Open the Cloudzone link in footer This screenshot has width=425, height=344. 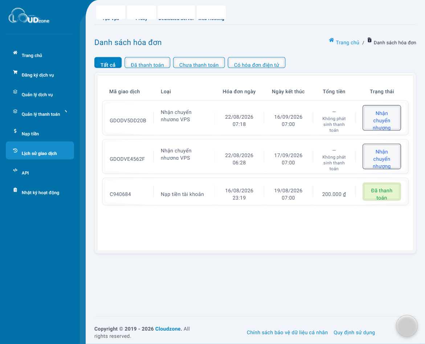(x=168, y=329)
